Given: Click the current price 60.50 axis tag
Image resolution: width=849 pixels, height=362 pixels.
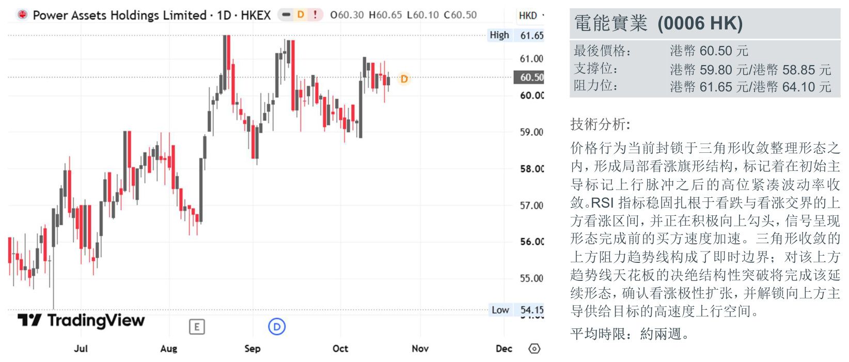Looking at the screenshot, I should tap(529, 77).
